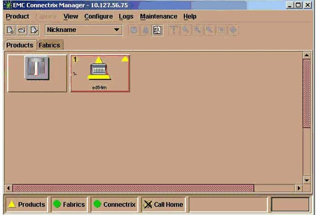The width and height of the screenshot is (316, 215).
Task: Click the vertical scrollbar up arrow
Action: 307,55
